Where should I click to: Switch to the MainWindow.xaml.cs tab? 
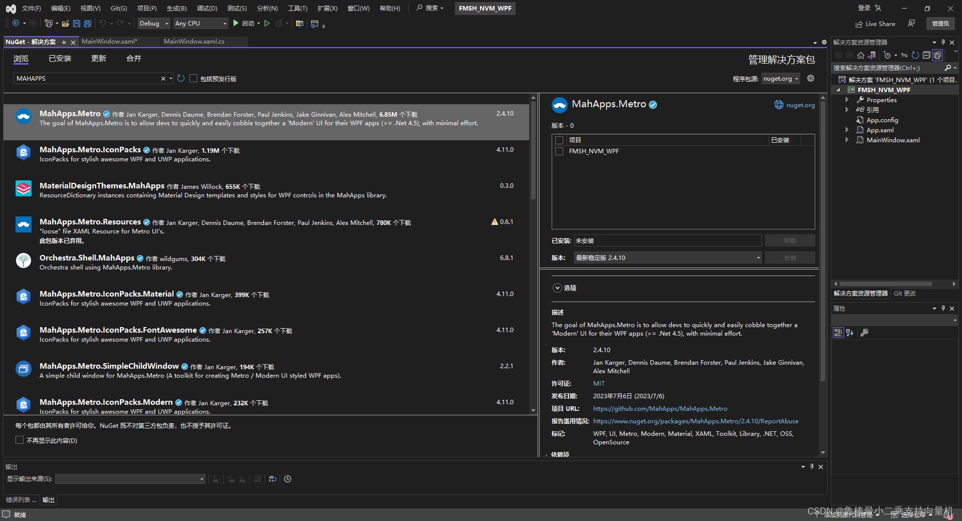194,42
